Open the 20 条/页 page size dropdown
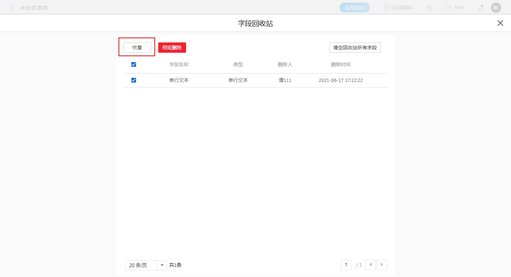 141,265
